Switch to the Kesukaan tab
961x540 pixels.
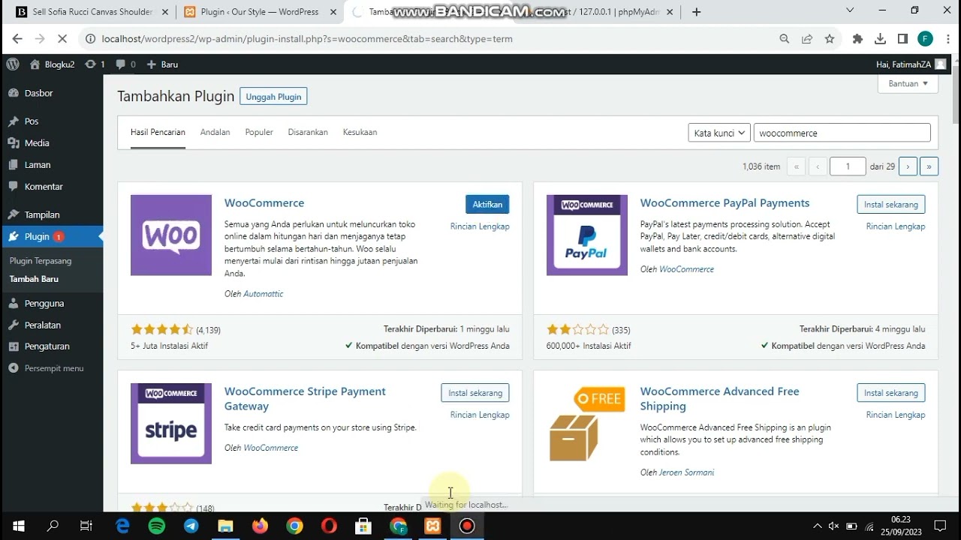[x=360, y=132]
